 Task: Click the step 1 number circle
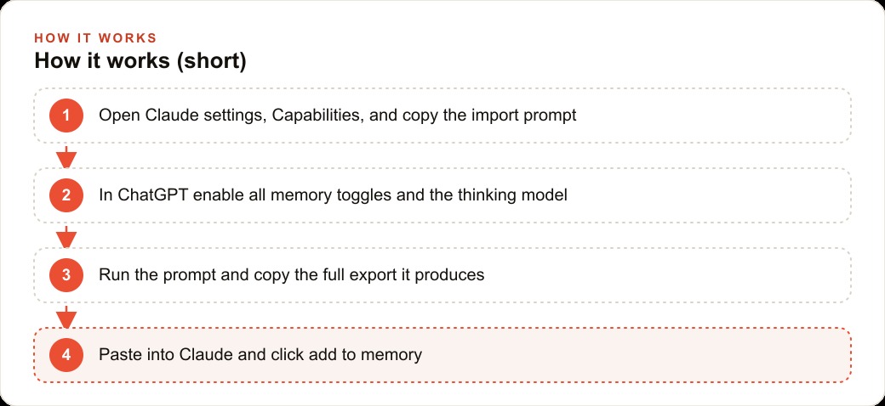[66, 116]
